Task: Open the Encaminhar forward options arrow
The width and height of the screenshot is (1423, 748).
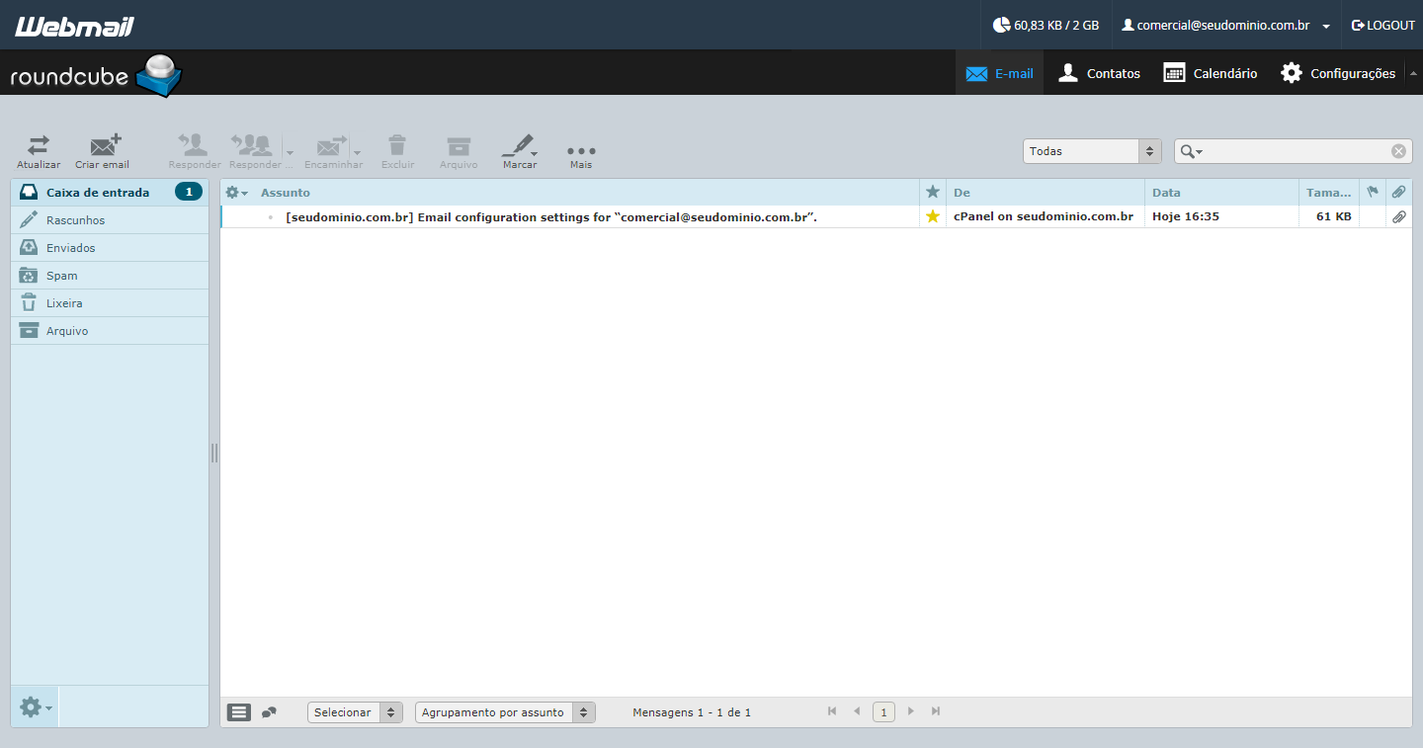Action: point(357,152)
